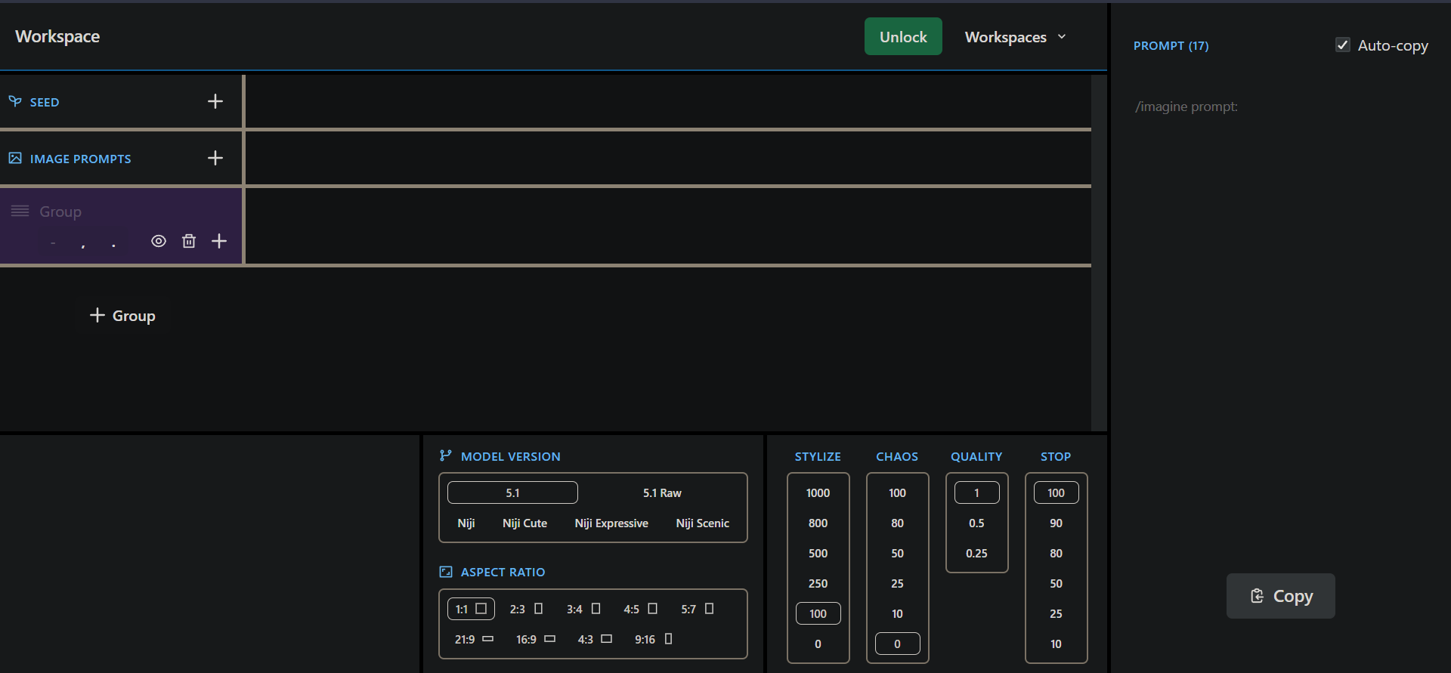Open the Workspaces dropdown

point(1015,37)
